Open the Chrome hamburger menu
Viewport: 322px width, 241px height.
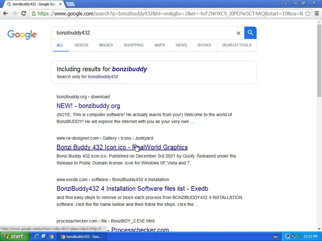pyautogui.click(x=317, y=13)
